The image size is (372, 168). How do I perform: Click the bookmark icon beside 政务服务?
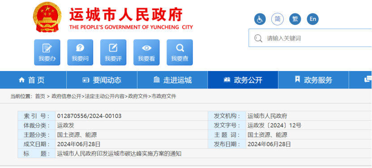pos(297,80)
